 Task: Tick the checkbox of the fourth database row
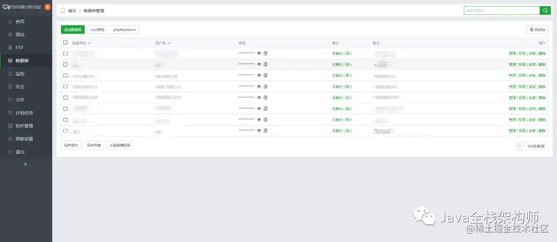[65, 86]
